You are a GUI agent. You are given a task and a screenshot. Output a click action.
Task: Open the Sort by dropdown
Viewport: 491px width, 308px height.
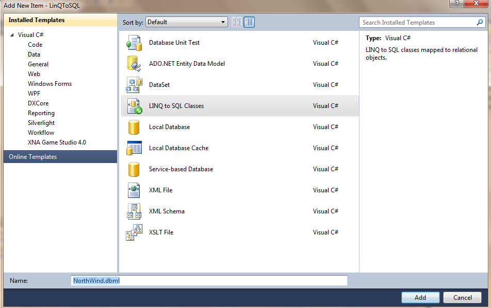click(186, 22)
